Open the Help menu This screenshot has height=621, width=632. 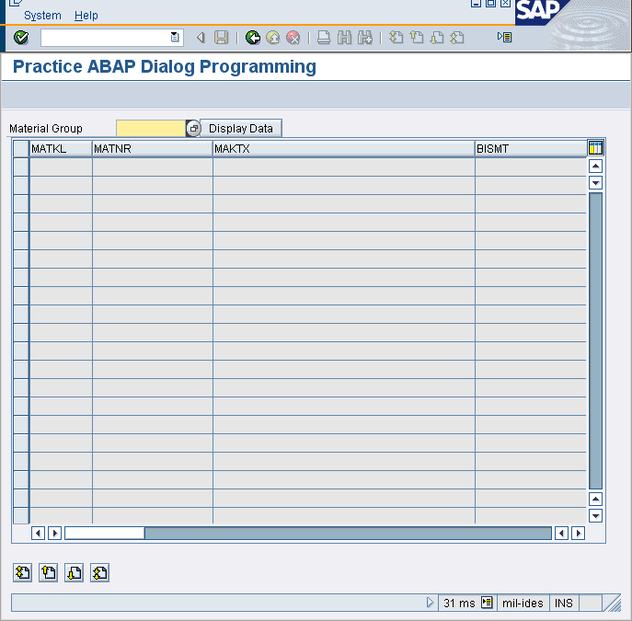(86, 16)
